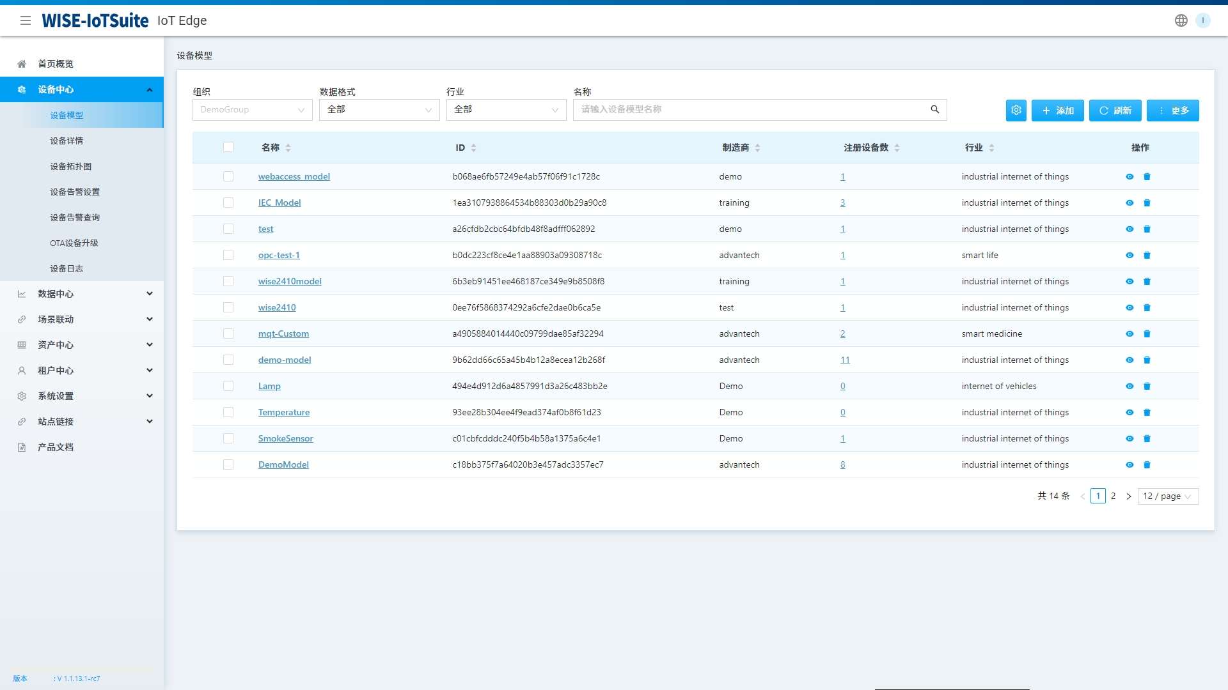Click the user avatar icon

[1202, 20]
